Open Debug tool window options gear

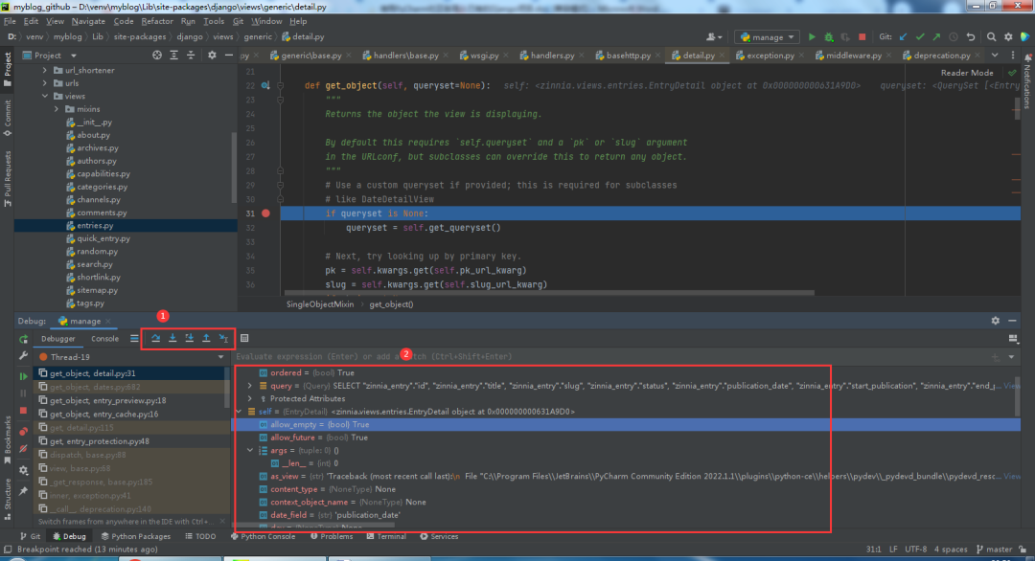click(x=996, y=321)
